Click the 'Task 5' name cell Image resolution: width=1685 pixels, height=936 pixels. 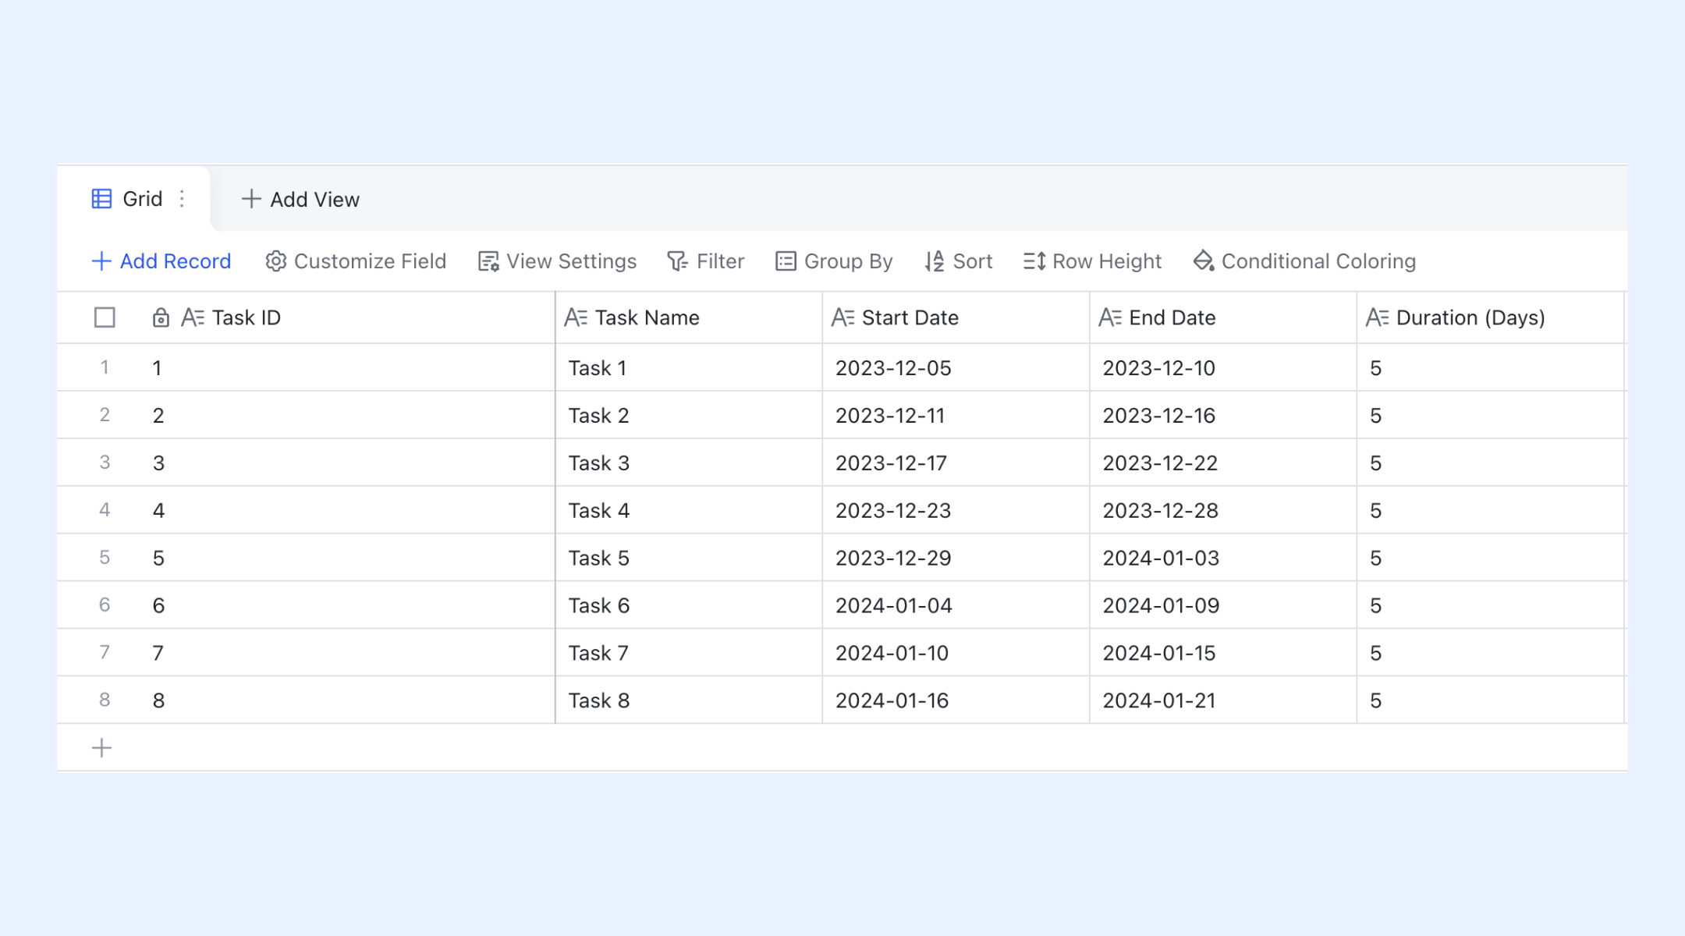pyautogui.click(x=689, y=558)
